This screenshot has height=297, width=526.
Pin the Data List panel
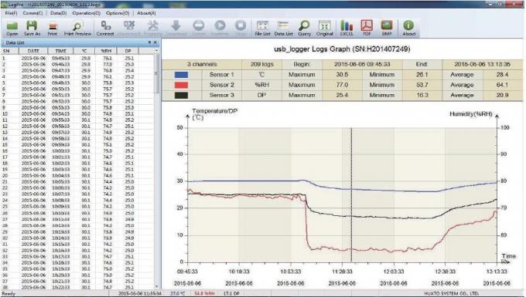149,42
